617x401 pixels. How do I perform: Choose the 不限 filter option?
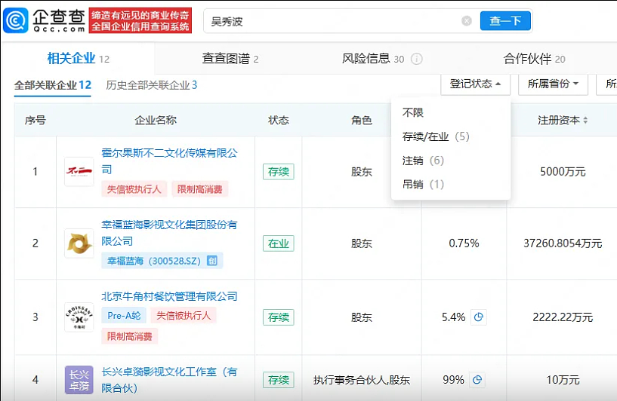click(413, 113)
